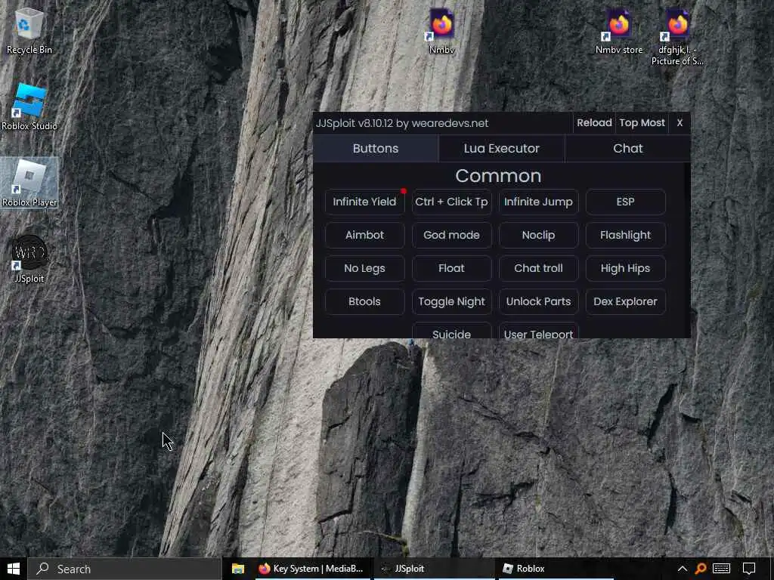Viewport: 774px width, 580px height.
Task: Click the orange search tray icon
Action: (701, 569)
